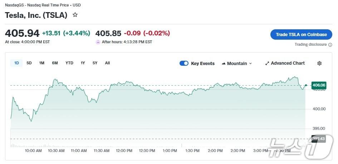Select the 1D time range tab

coord(16,63)
